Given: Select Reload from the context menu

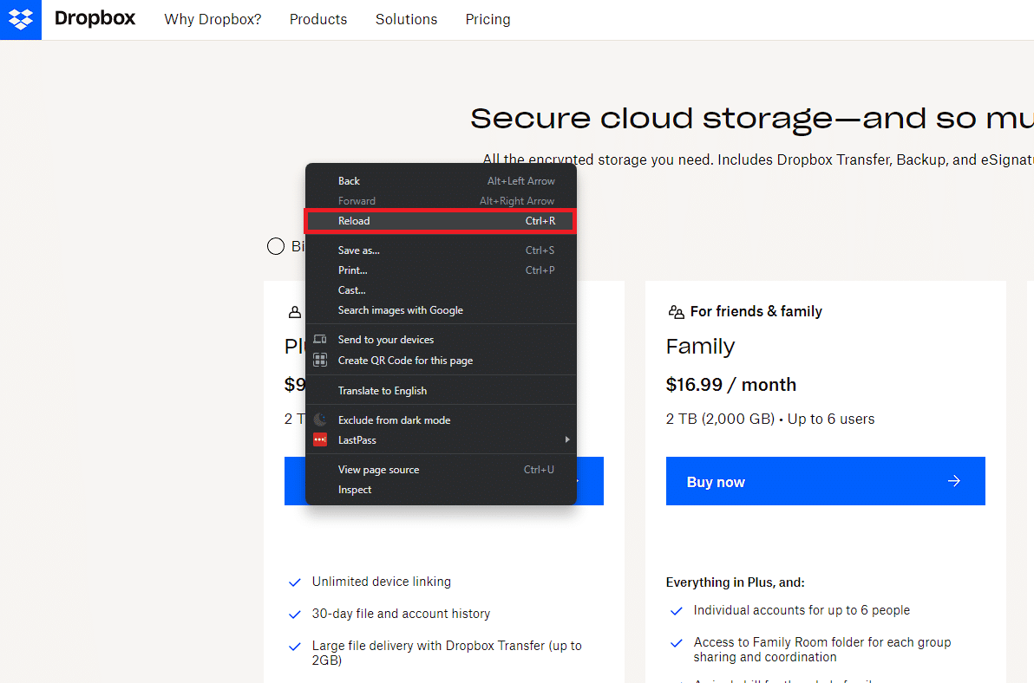Looking at the screenshot, I should click(x=441, y=221).
